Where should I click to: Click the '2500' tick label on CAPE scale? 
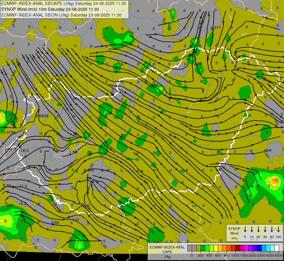tap(261, 255)
